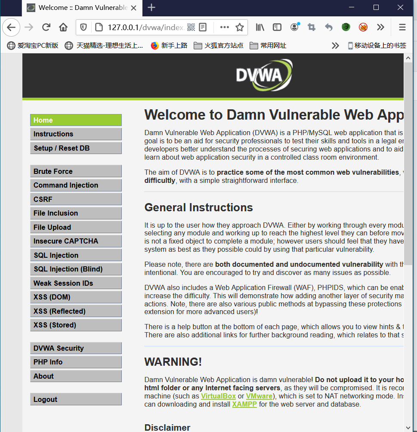Click Logout in the sidebar
The width and height of the screenshot is (417, 432).
click(76, 399)
